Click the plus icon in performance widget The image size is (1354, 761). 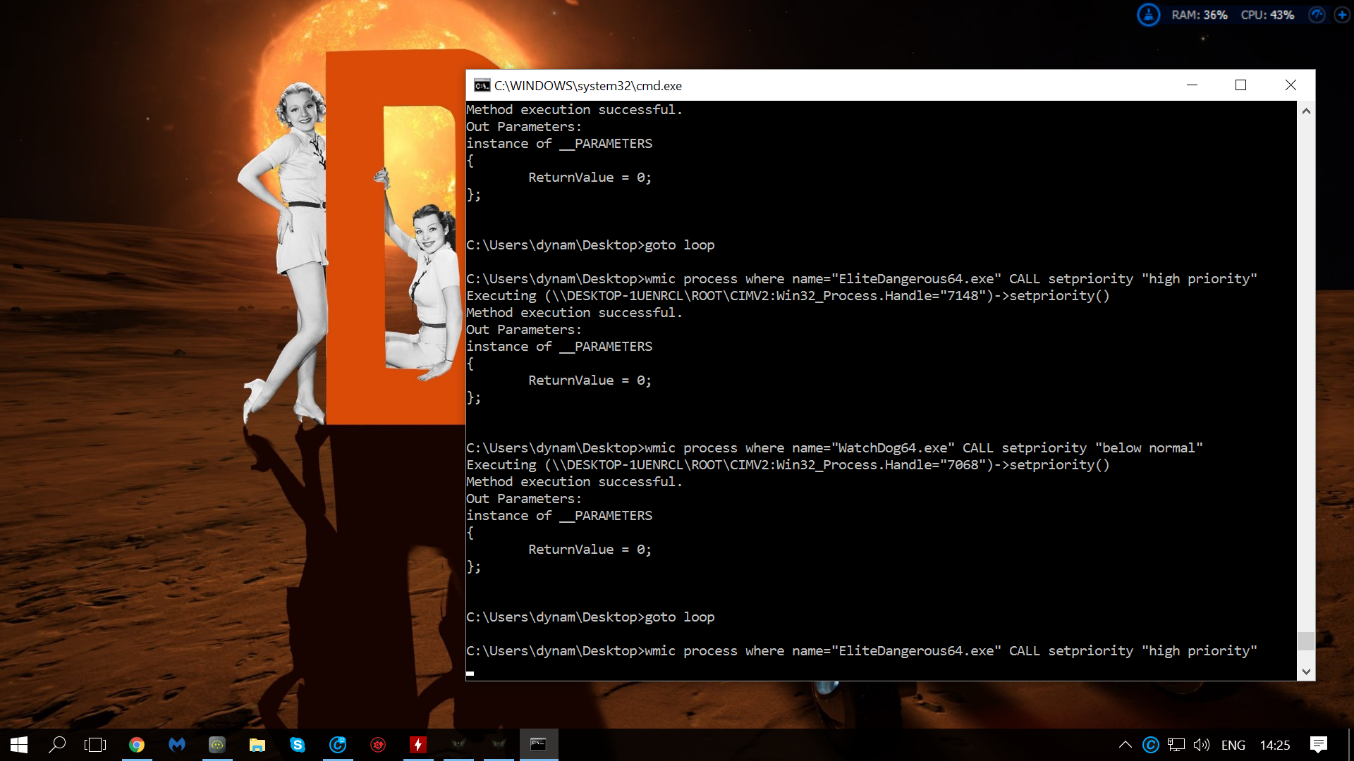point(1342,15)
